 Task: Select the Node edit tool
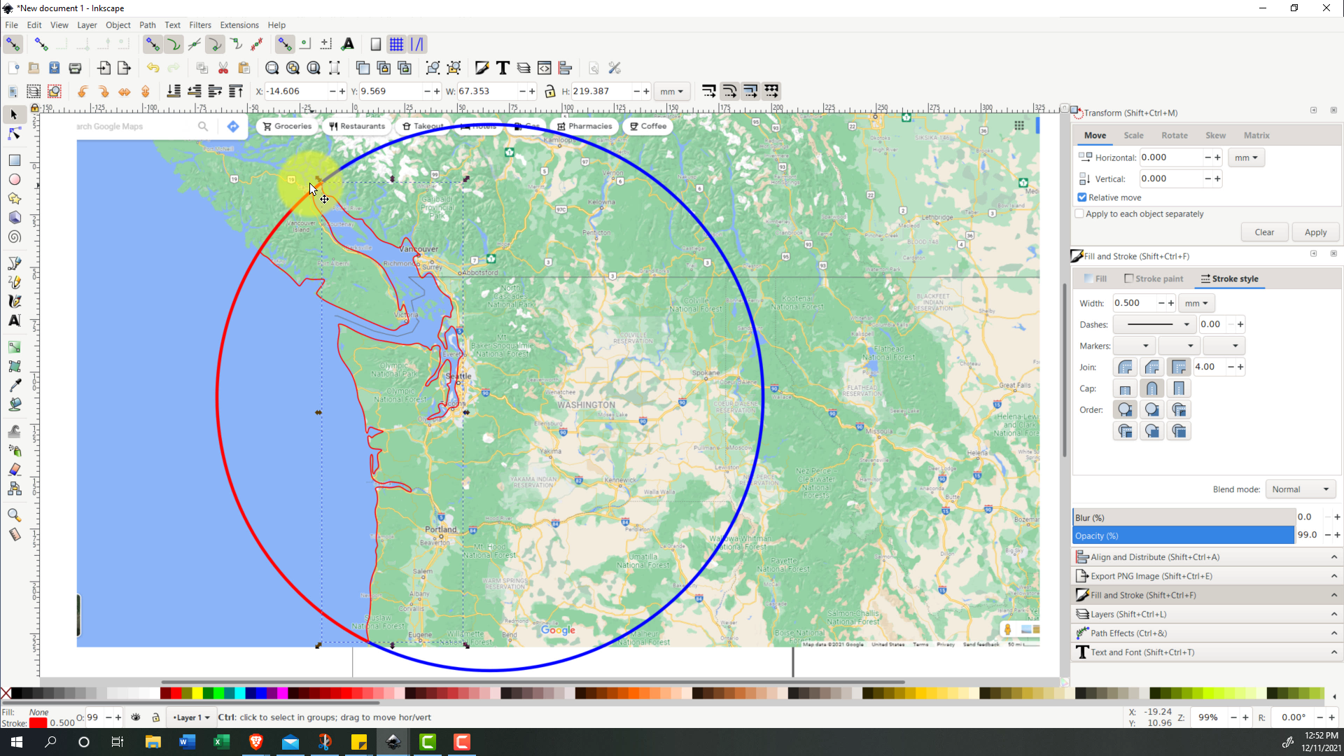[14, 134]
